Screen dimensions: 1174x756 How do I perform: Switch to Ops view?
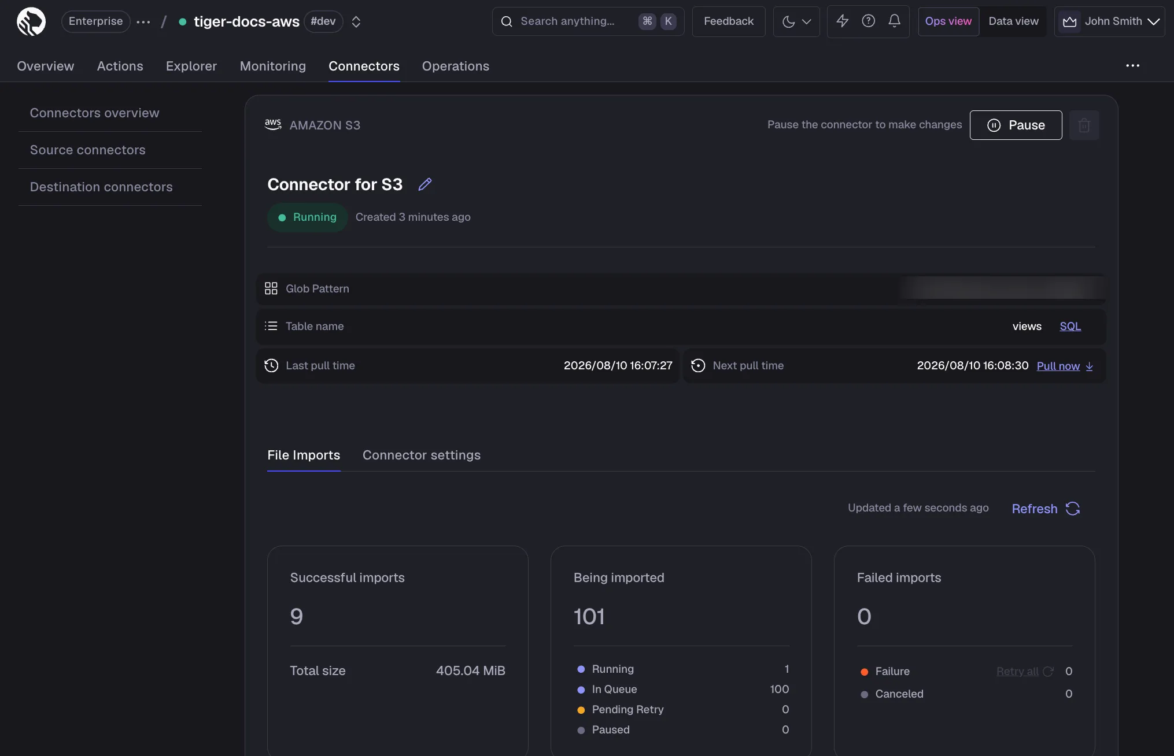pyautogui.click(x=948, y=21)
